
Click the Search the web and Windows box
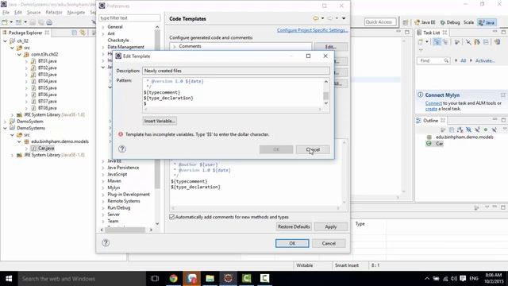(82, 279)
